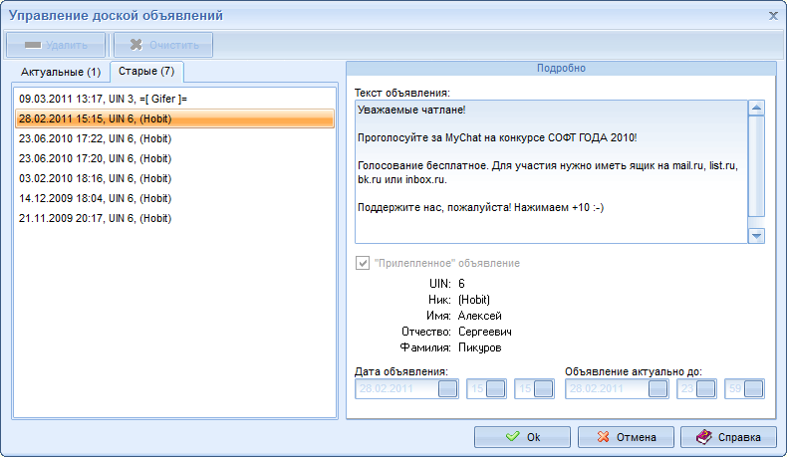Select announcement dated 03.02.2010 18:16
Screen dimensions: 787x457
174,178
